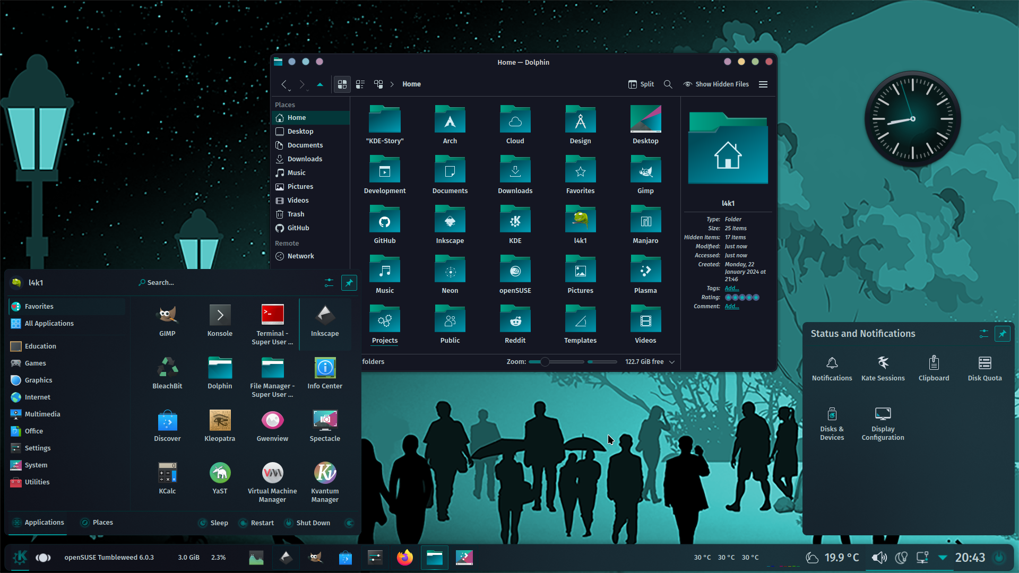This screenshot has height=573, width=1019.
Task: Select Multimedia category in launcher
Action: (x=67, y=414)
